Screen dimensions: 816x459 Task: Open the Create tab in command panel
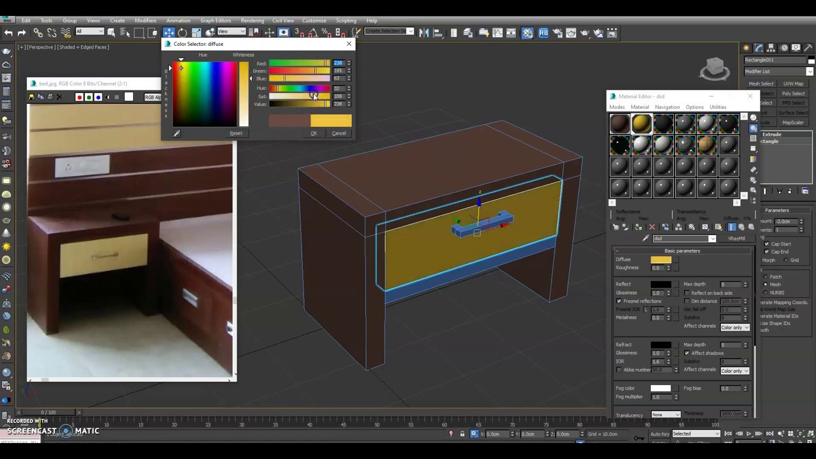[746, 48]
